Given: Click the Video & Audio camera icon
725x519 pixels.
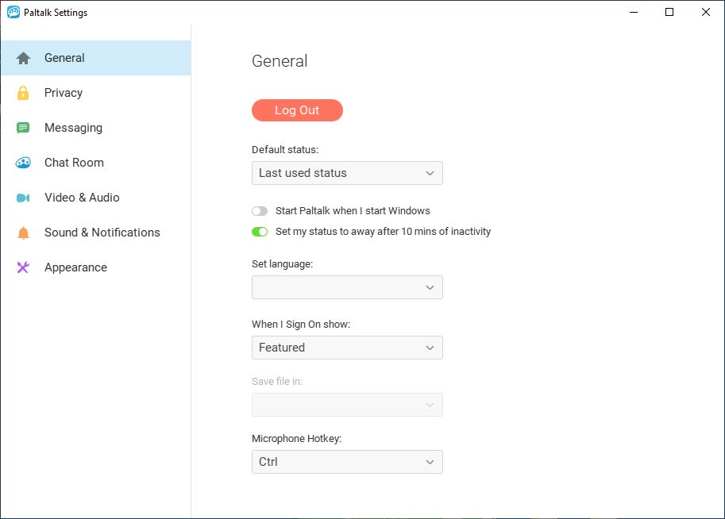Looking at the screenshot, I should click(x=23, y=198).
